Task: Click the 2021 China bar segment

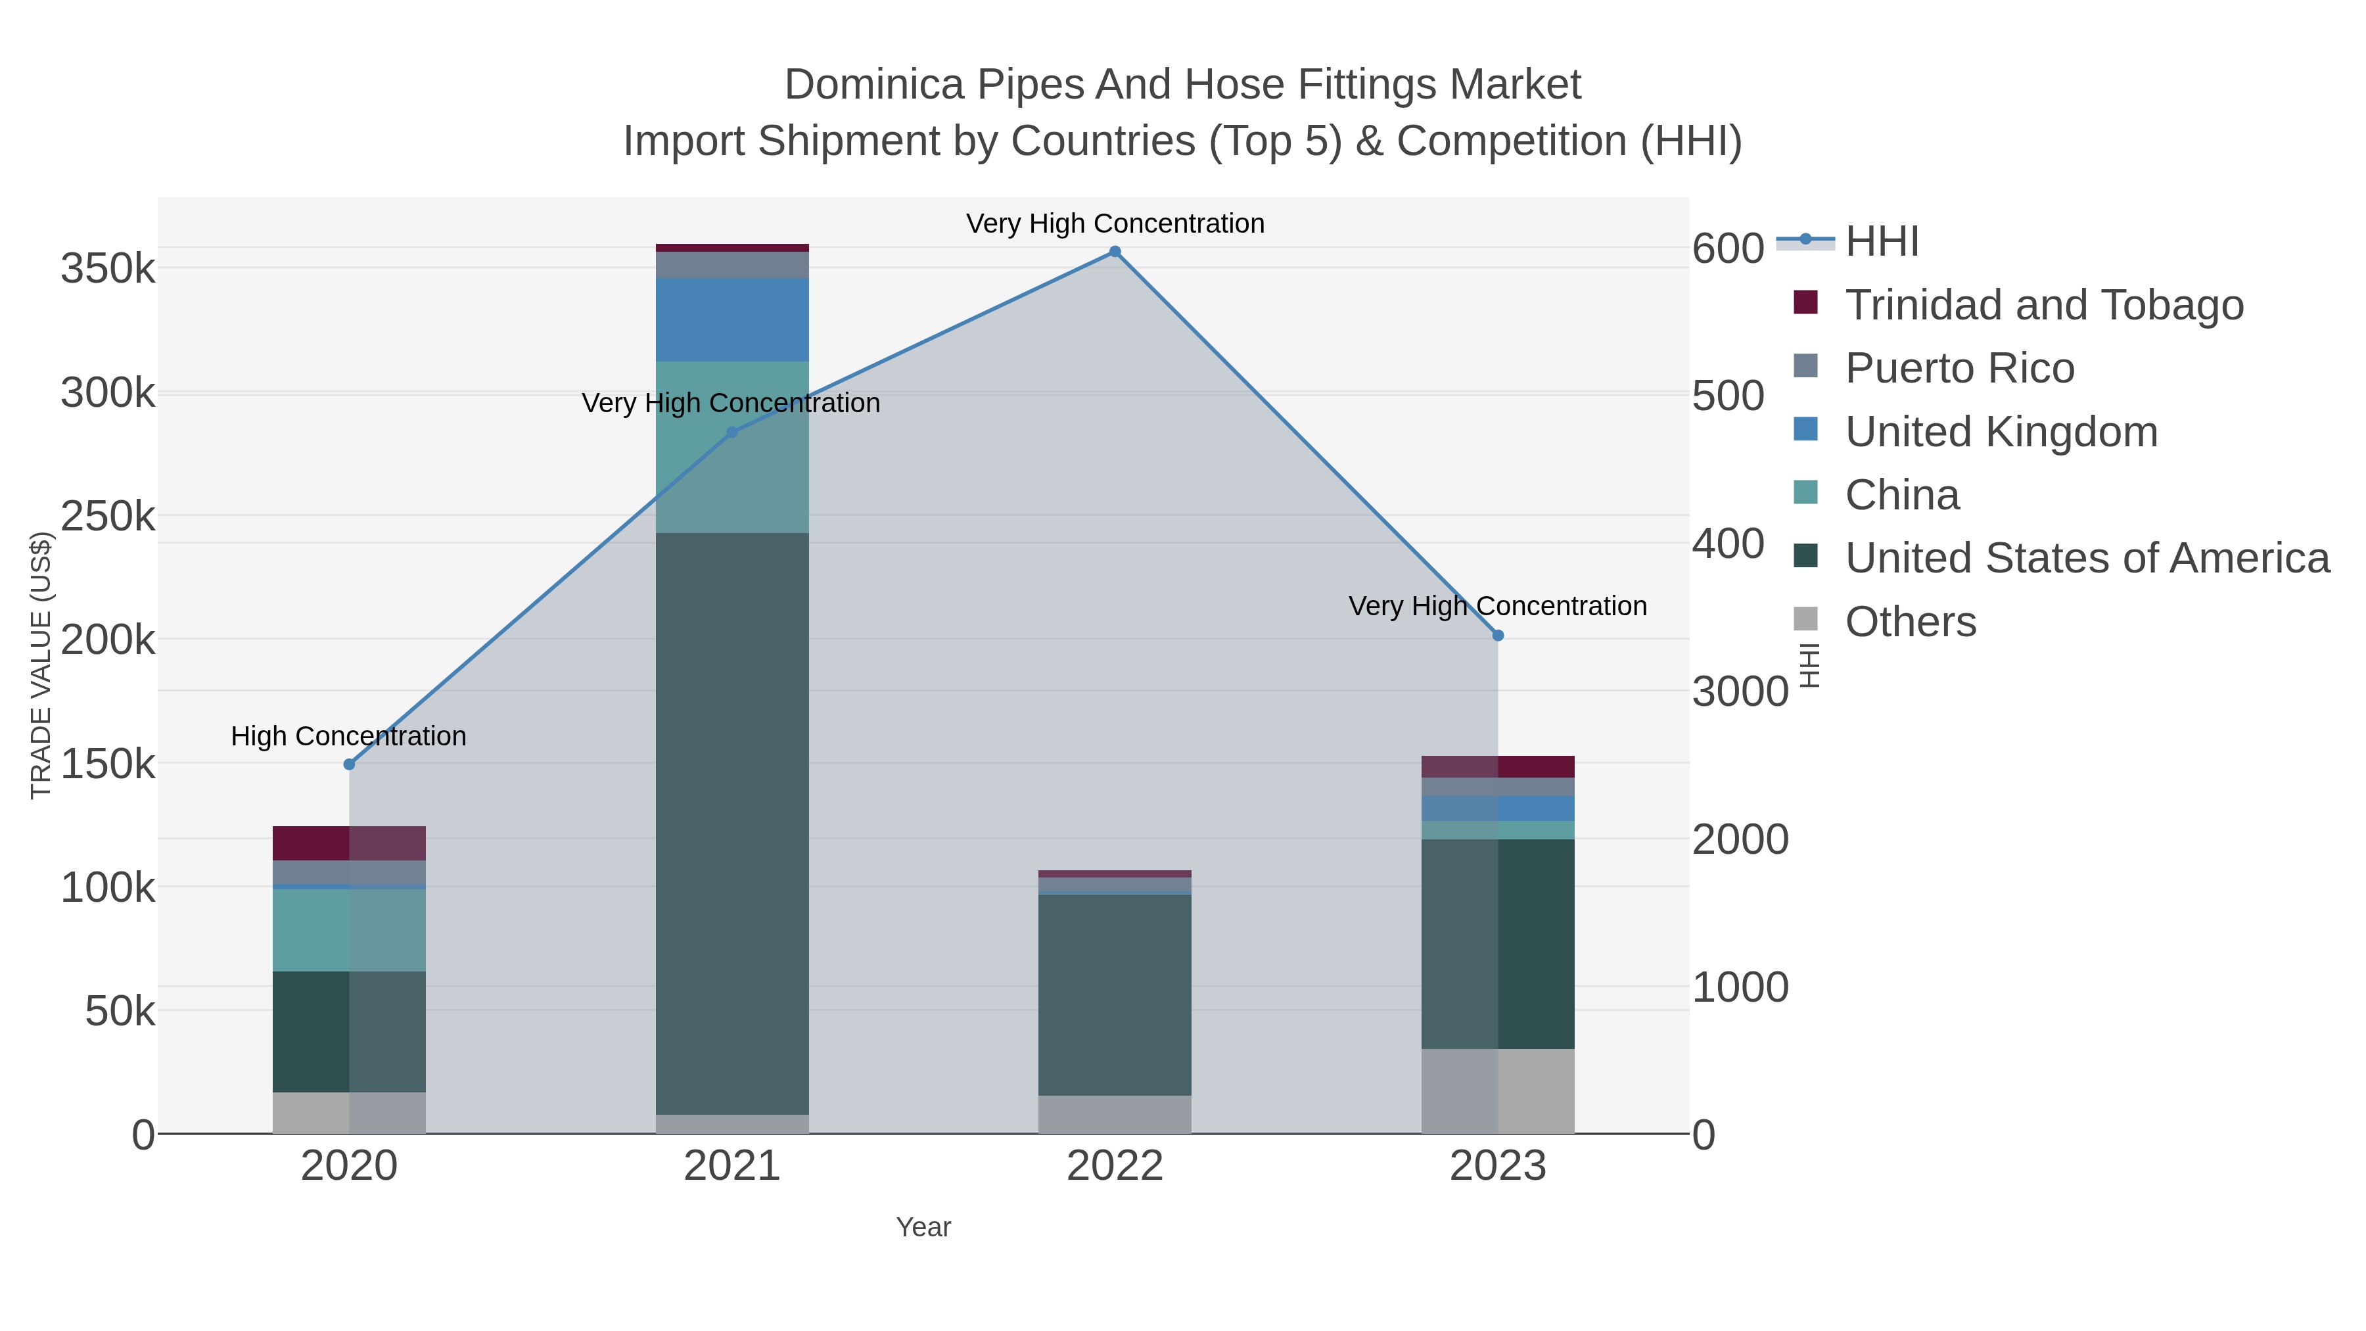Action: 732,448
